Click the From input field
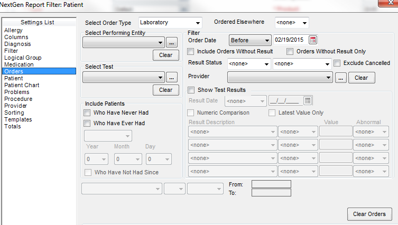 271,184
